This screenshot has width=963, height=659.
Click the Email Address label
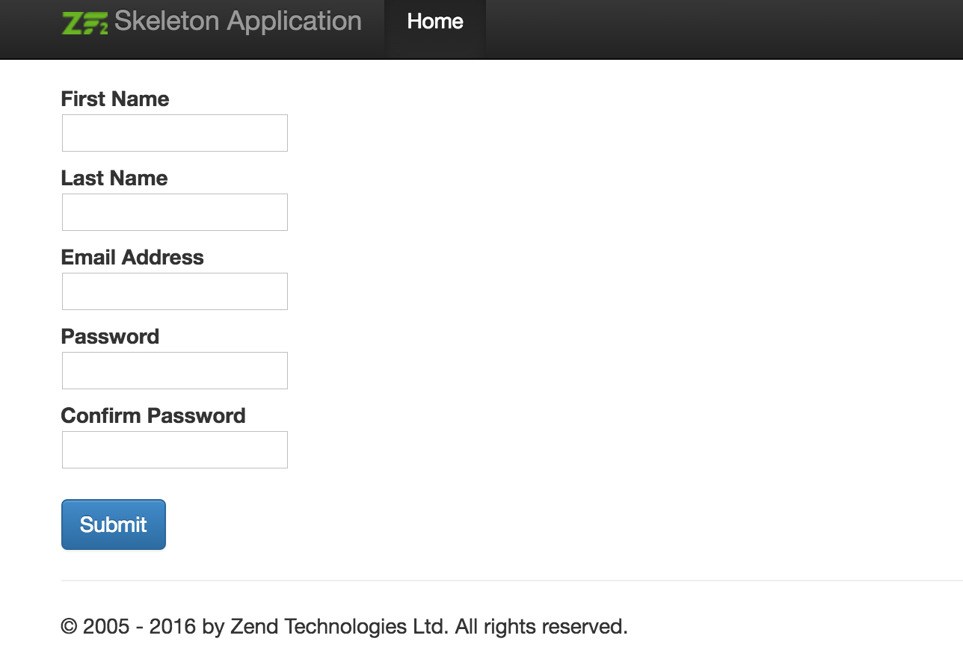tap(132, 257)
